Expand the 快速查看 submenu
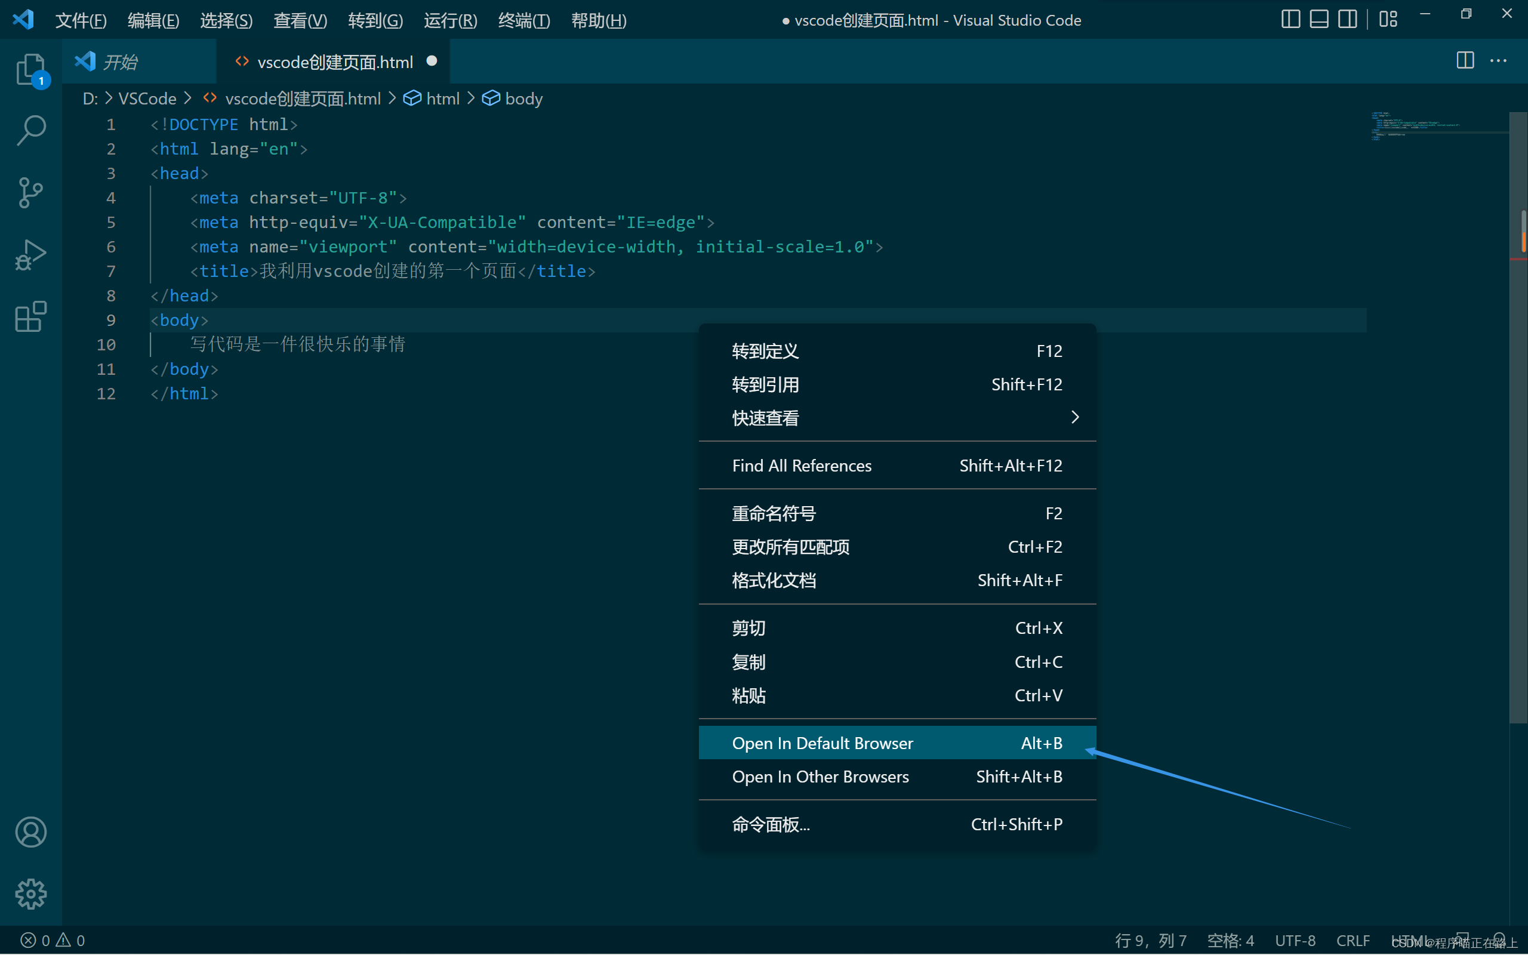Viewport: 1528px width, 955px height. click(897, 418)
